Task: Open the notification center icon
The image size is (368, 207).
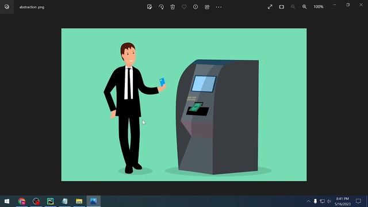Action: point(358,201)
